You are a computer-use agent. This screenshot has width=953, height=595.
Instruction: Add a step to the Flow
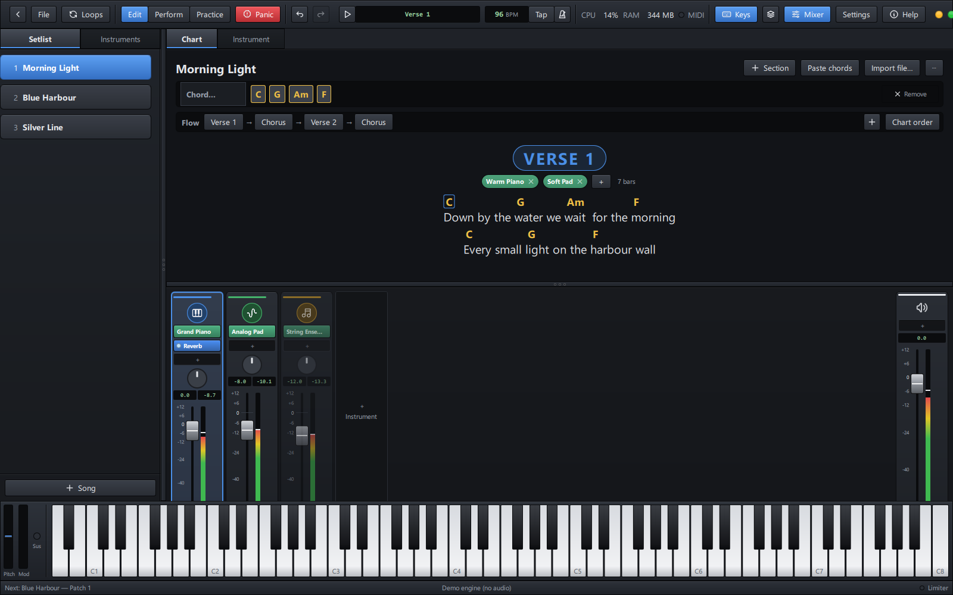coord(872,122)
